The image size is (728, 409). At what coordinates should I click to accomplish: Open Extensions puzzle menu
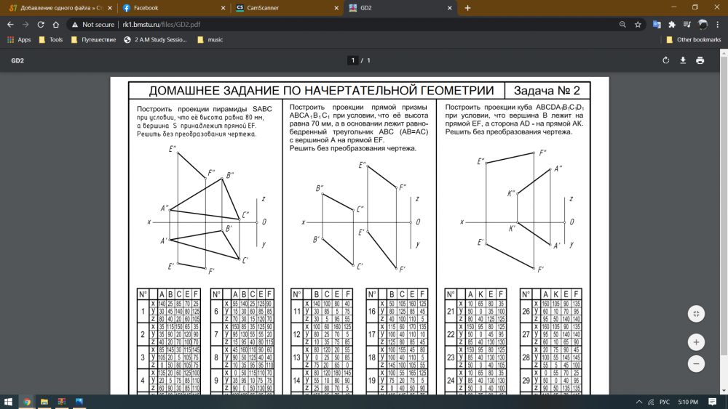point(672,25)
